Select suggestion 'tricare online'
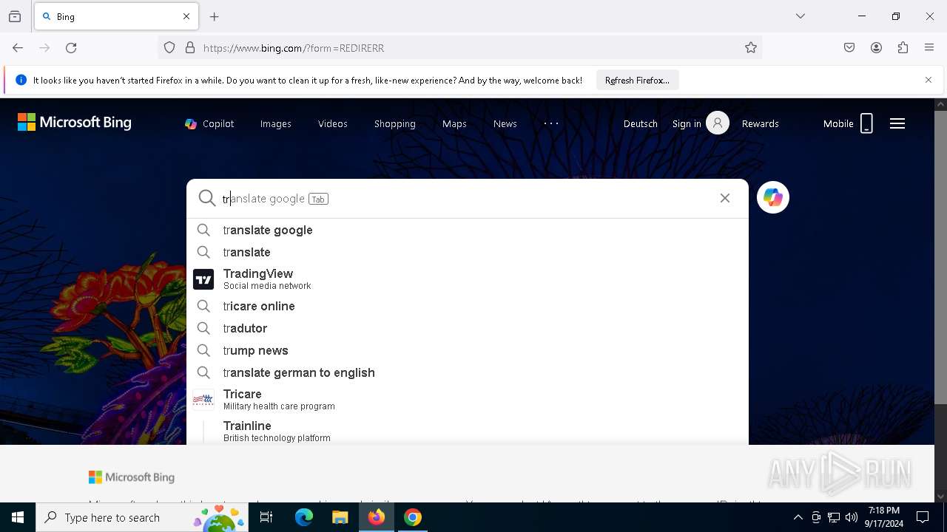Viewport: 947px width, 532px height. pyautogui.click(x=468, y=306)
